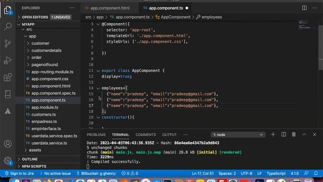Image resolution: width=323 pixels, height=182 pixels.
Task: Change indentation via Spaces: 2
Action: (227, 173)
